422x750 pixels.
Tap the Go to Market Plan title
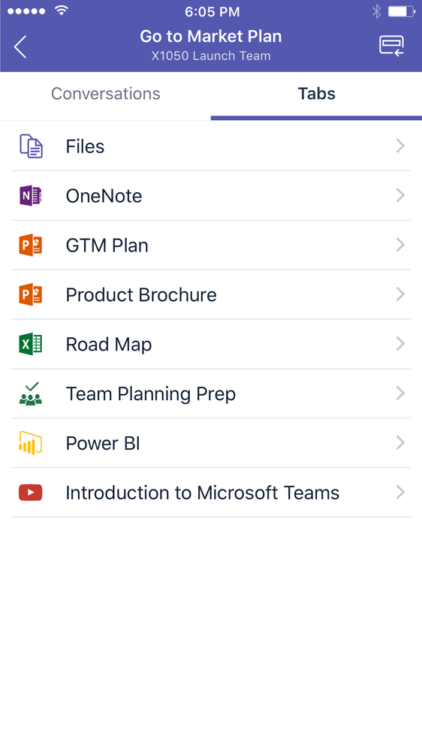coord(211,36)
